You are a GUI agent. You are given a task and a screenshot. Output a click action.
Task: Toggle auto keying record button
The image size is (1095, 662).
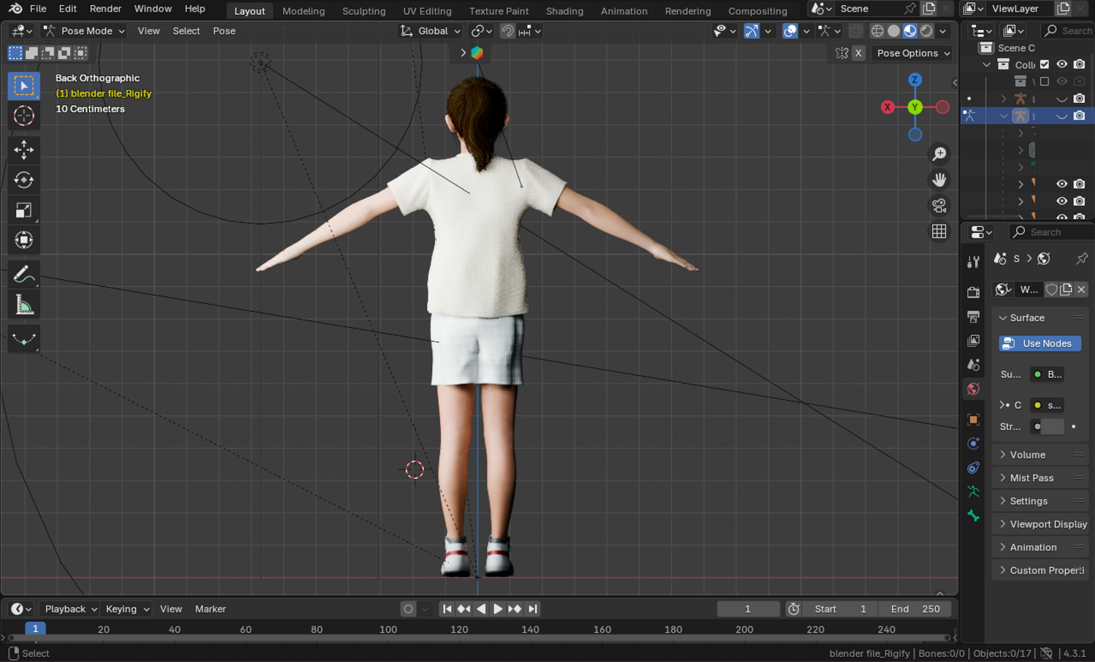pyautogui.click(x=408, y=609)
